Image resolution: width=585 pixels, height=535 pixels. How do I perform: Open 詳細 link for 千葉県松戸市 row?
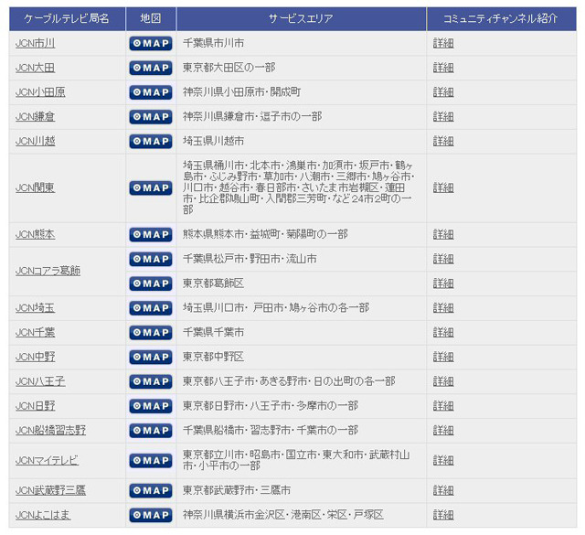pyautogui.click(x=443, y=259)
